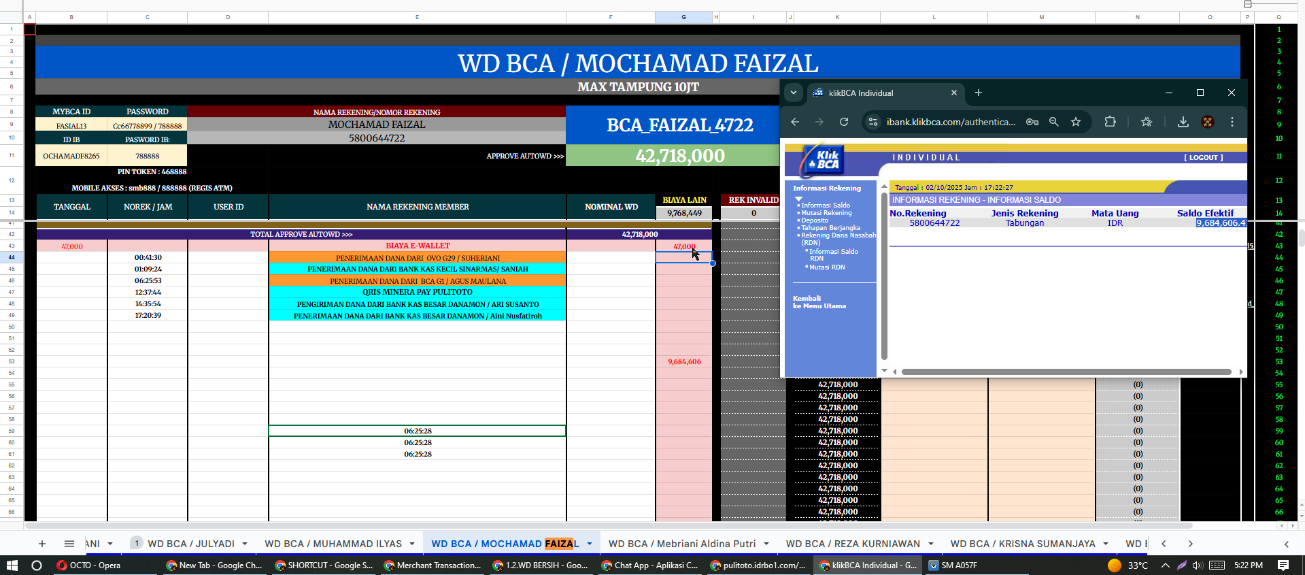Open Mutasi RDN in klikBCA menu
The width and height of the screenshot is (1305, 575).
coord(827,267)
